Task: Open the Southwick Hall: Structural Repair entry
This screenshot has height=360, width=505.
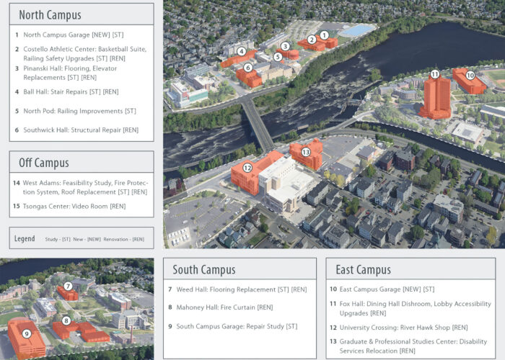Action: tap(81, 130)
